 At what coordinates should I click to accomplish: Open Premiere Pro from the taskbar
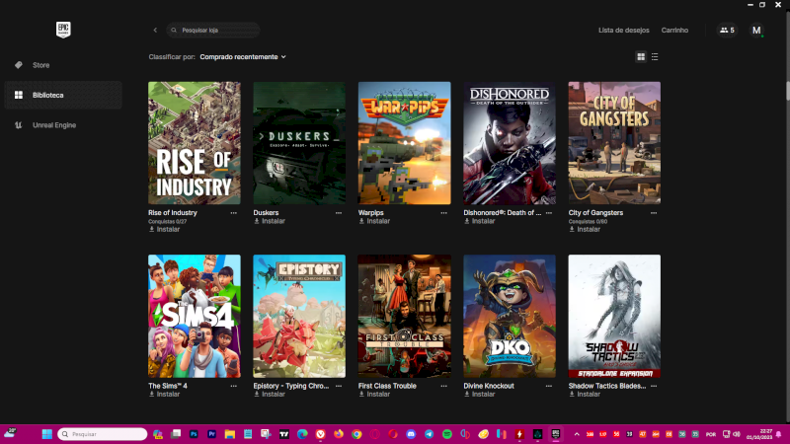211,434
